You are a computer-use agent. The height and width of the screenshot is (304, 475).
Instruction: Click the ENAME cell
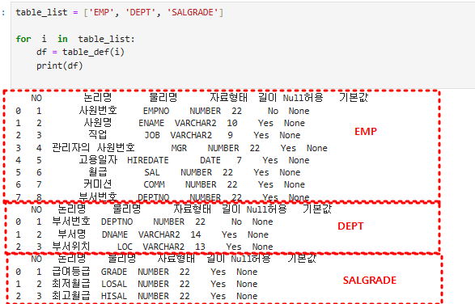(x=151, y=123)
